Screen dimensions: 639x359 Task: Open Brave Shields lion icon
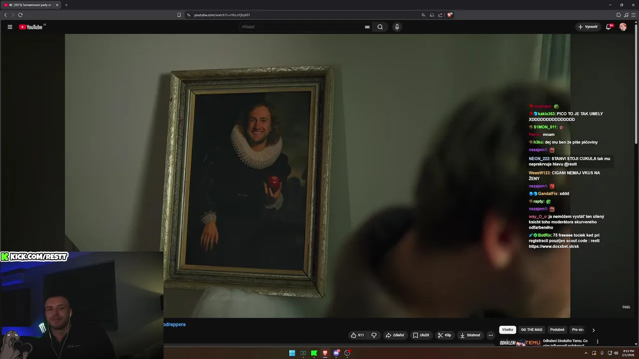(x=450, y=15)
